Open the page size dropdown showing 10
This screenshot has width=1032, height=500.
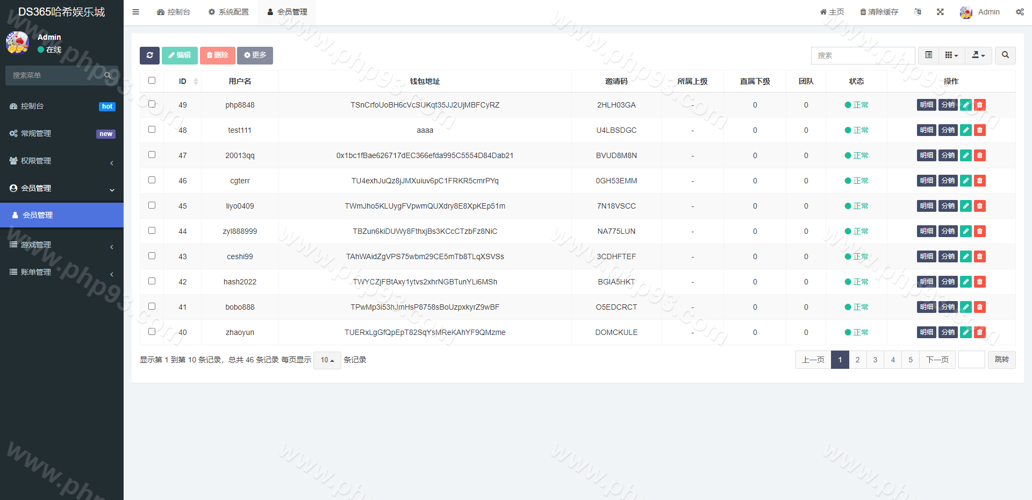(x=327, y=360)
